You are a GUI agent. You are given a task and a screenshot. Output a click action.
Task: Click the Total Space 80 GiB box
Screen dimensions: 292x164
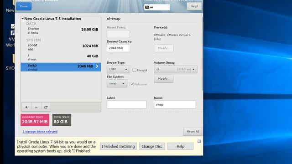coord(62,120)
